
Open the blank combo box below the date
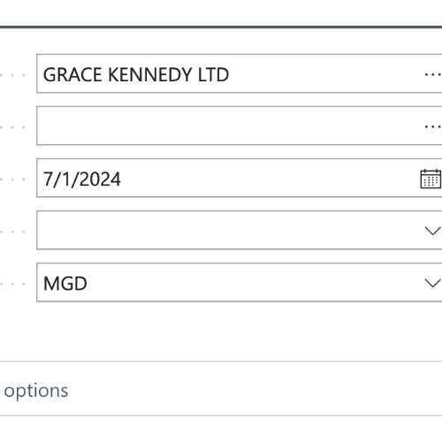[240, 230]
